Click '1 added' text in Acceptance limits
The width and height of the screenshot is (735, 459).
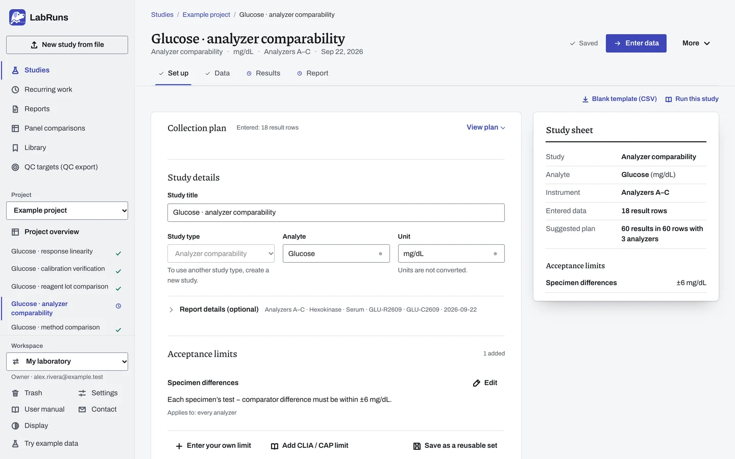tap(494, 353)
